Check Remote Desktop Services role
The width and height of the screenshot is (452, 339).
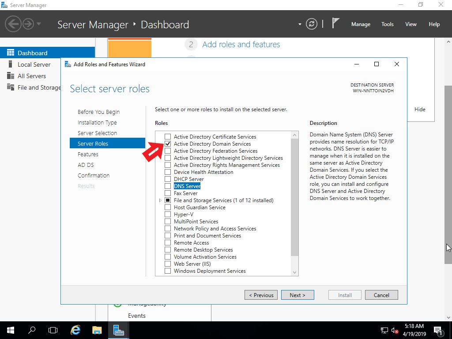pyautogui.click(x=168, y=250)
